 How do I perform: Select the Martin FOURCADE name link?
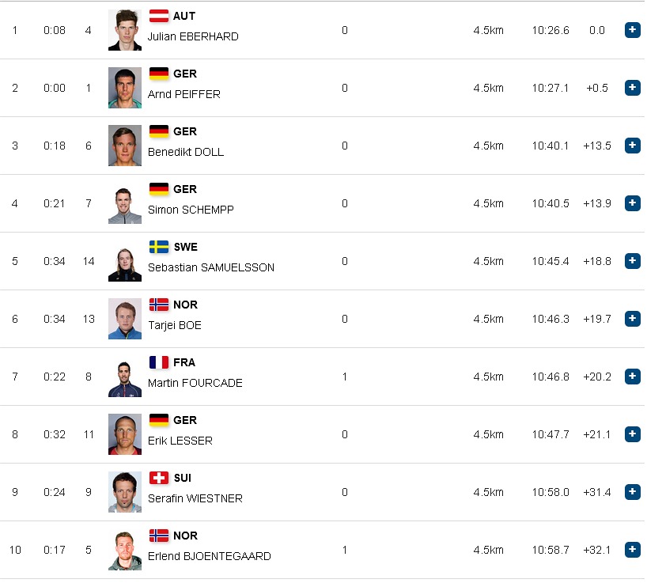[x=195, y=383]
